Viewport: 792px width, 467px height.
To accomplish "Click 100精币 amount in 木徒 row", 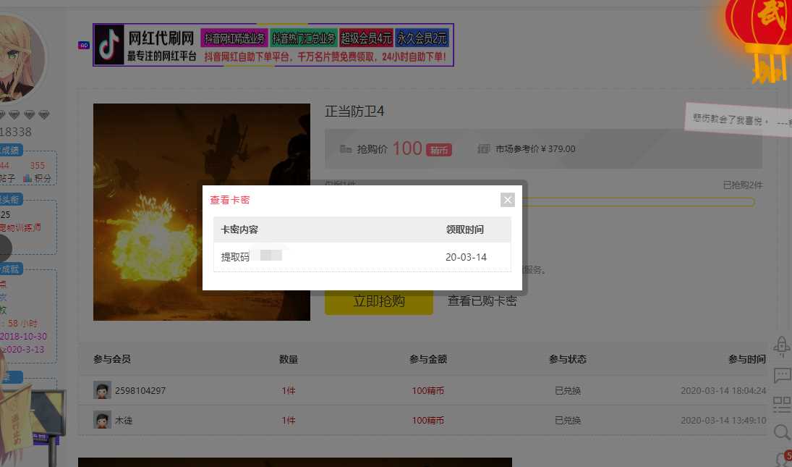I will coord(427,420).
